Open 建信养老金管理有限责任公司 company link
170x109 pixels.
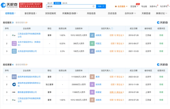point(29,84)
